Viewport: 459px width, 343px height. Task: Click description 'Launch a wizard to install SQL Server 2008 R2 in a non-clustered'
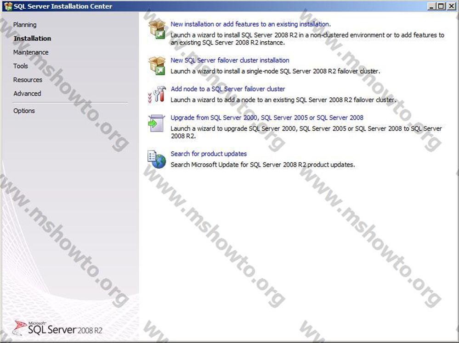click(278, 35)
